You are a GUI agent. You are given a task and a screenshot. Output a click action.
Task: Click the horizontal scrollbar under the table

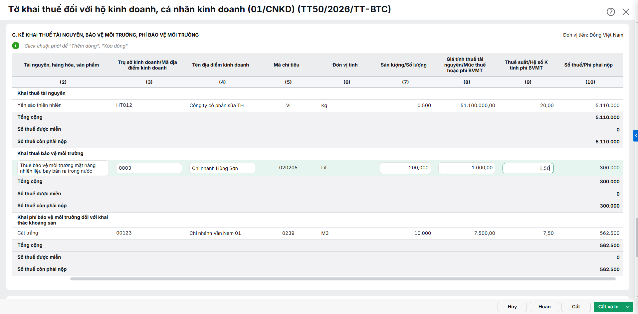coord(343,279)
